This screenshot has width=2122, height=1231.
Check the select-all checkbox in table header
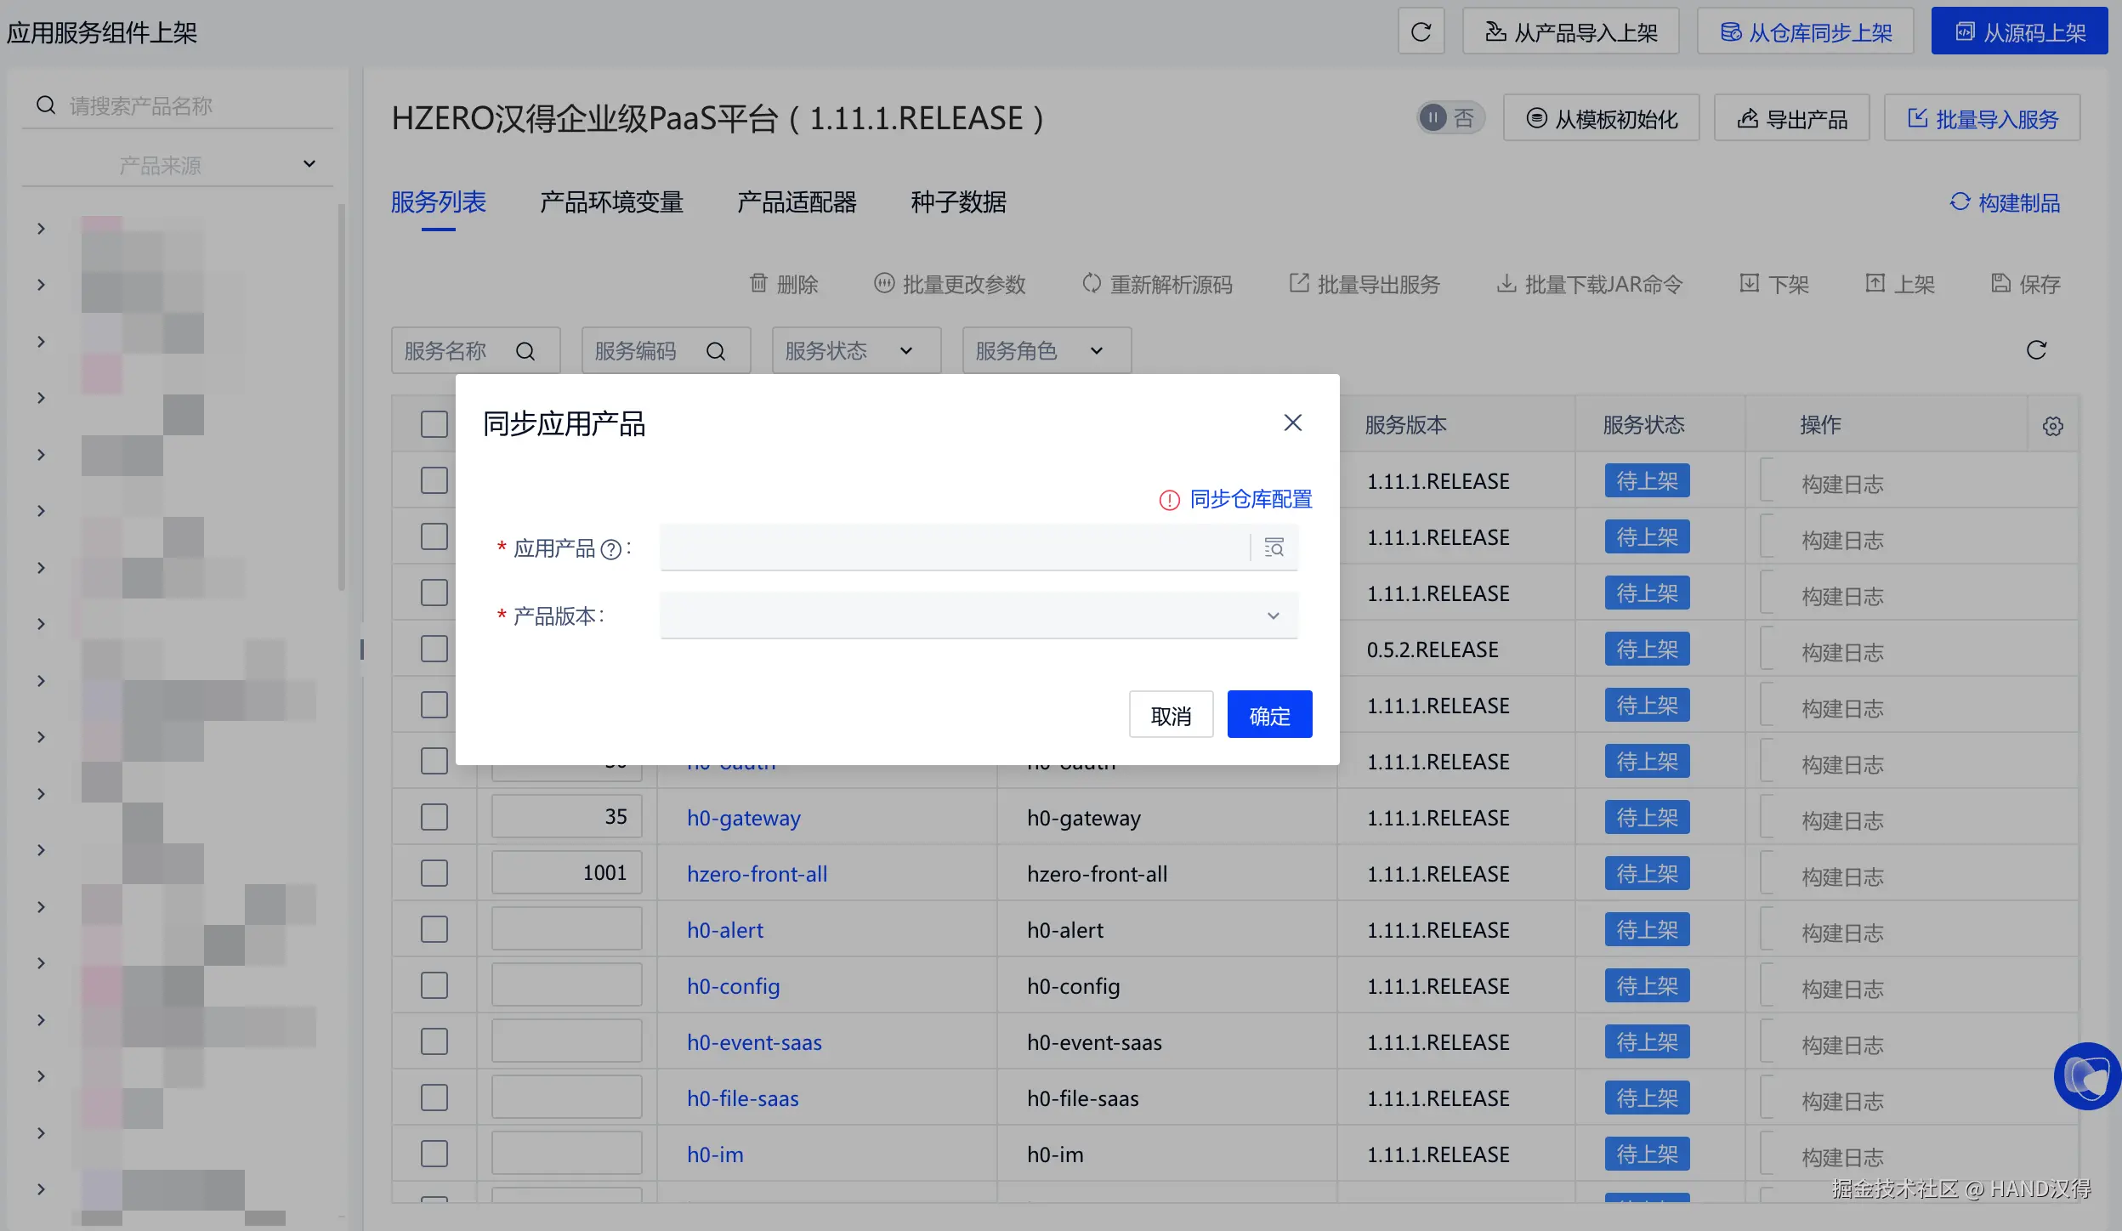coord(434,424)
